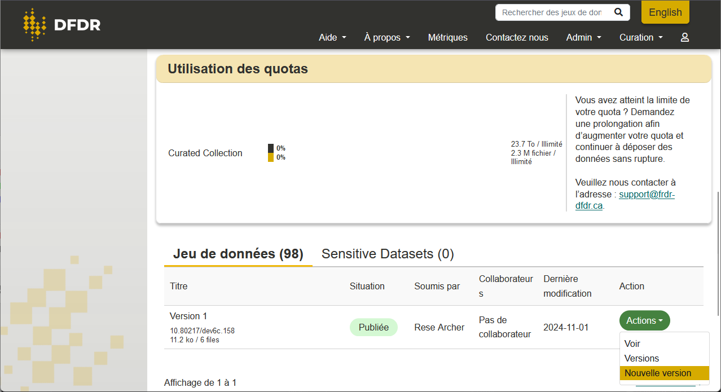Click the Titre column header
The height and width of the screenshot is (392, 721).
[178, 286]
